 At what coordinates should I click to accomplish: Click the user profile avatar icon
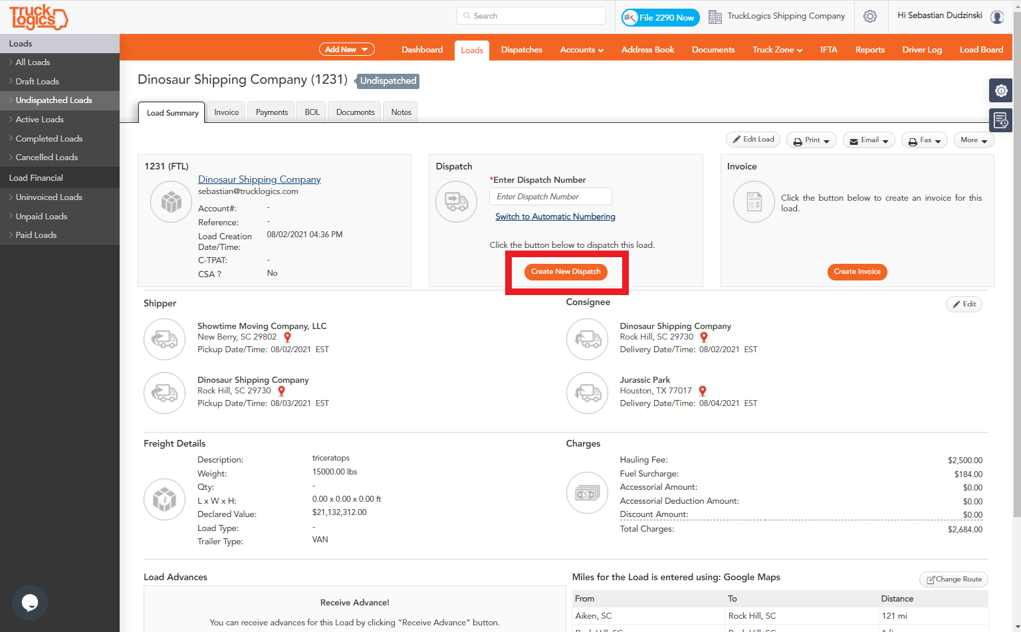pos(997,17)
